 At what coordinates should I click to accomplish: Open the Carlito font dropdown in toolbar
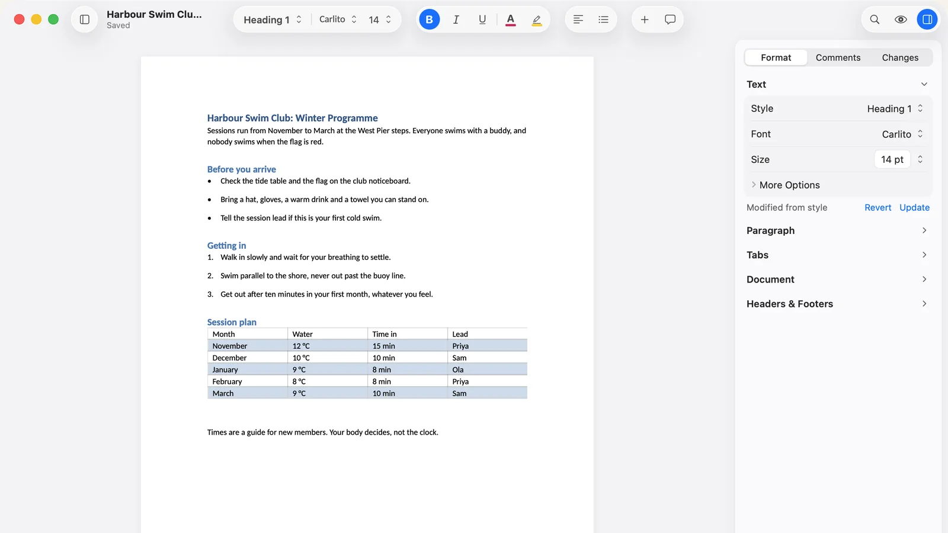point(338,20)
